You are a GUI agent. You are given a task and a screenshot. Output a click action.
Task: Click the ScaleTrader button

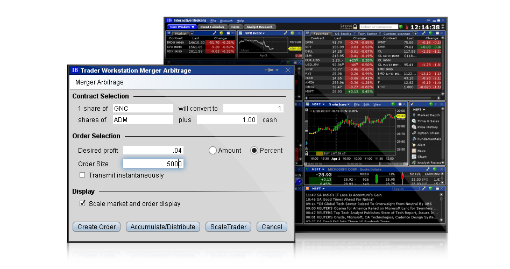point(229,227)
